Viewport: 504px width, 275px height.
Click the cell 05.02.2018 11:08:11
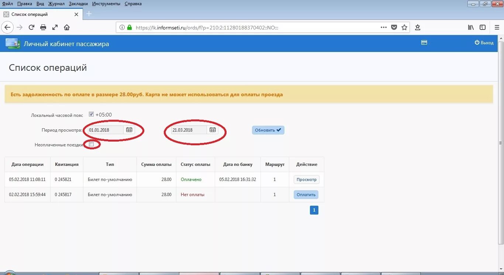[x=27, y=180]
